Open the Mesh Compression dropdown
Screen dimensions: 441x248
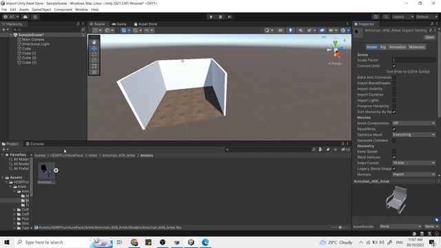(414, 123)
